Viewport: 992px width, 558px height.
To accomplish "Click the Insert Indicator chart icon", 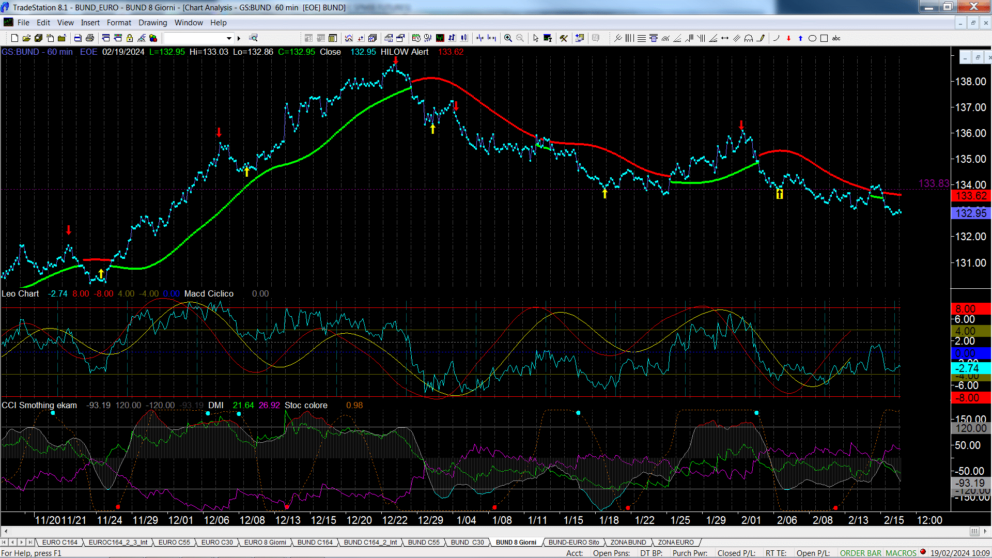I will click(x=349, y=38).
